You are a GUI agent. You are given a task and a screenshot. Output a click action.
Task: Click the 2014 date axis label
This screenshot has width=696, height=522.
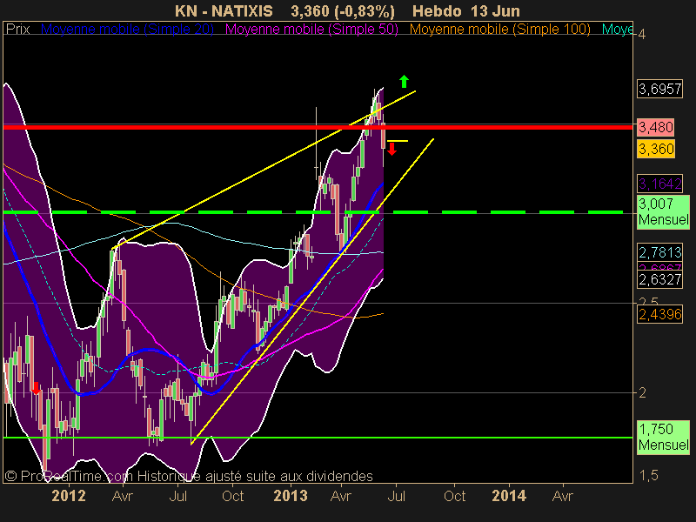pos(509,496)
